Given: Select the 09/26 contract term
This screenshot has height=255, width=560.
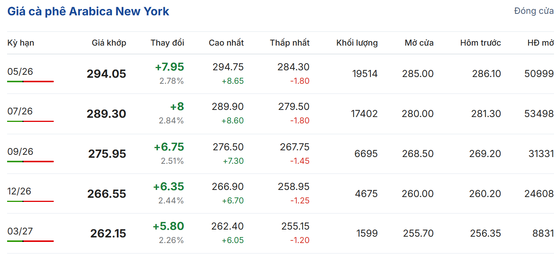Looking at the screenshot, I should (x=20, y=151).
